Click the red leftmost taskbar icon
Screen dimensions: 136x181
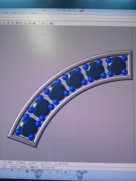[x=4, y=170]
